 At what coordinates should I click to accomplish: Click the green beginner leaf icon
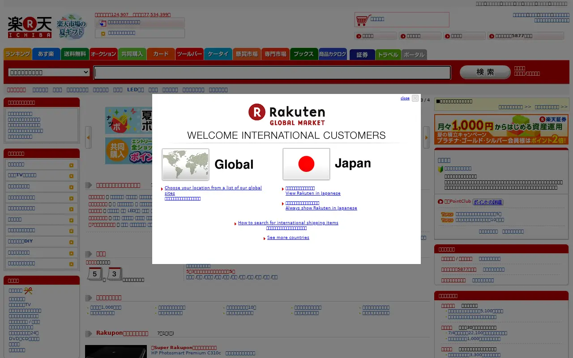pyautogui.click(x=440, y=169)
